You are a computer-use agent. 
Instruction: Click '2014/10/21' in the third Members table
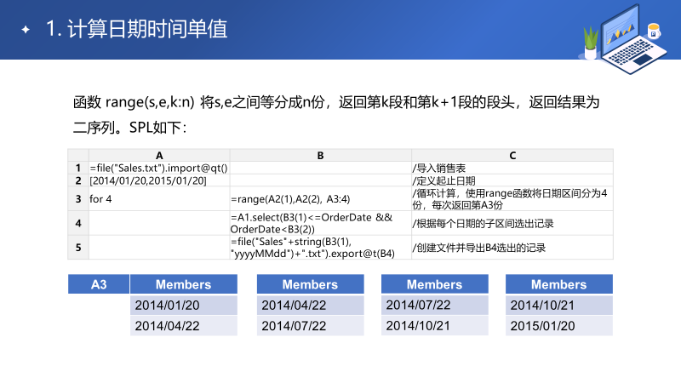pyautogui.click(x=435, y=326)
